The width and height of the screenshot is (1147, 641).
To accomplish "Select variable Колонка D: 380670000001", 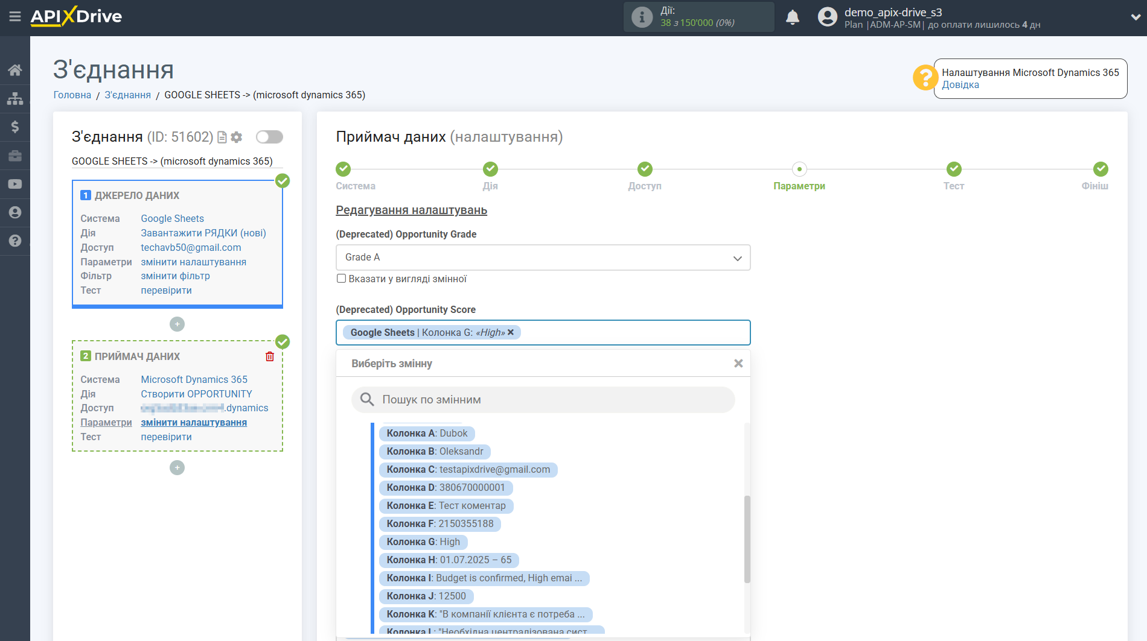I will 446,488.
